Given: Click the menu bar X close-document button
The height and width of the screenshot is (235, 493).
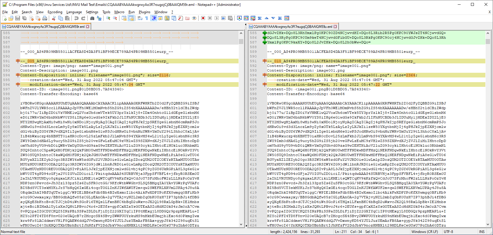Looking at the screenshot, I should pos(489,12).
